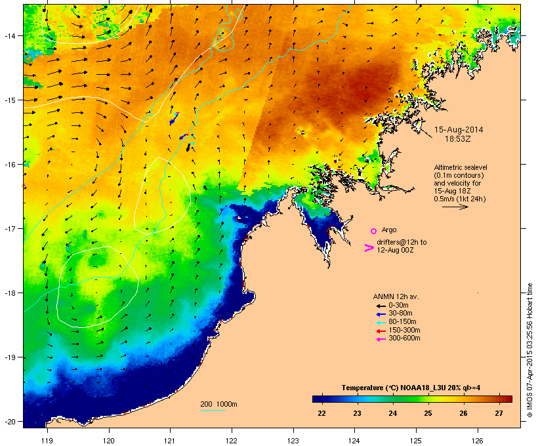This screenshot has height=446, width=538.
Task: Click the colorbar tick label 22
Action: click(x=321, y=413)
